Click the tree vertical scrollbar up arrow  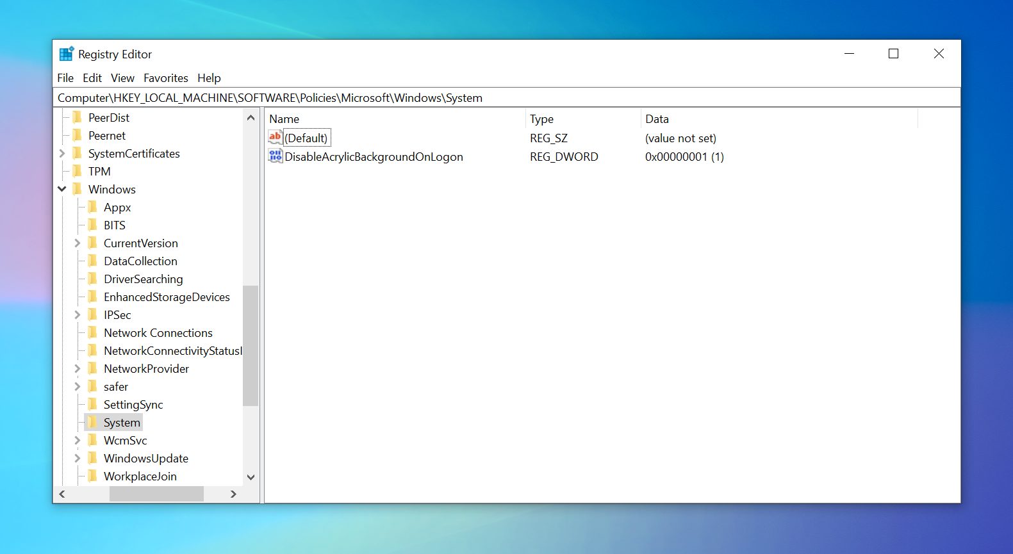point(251,117)
